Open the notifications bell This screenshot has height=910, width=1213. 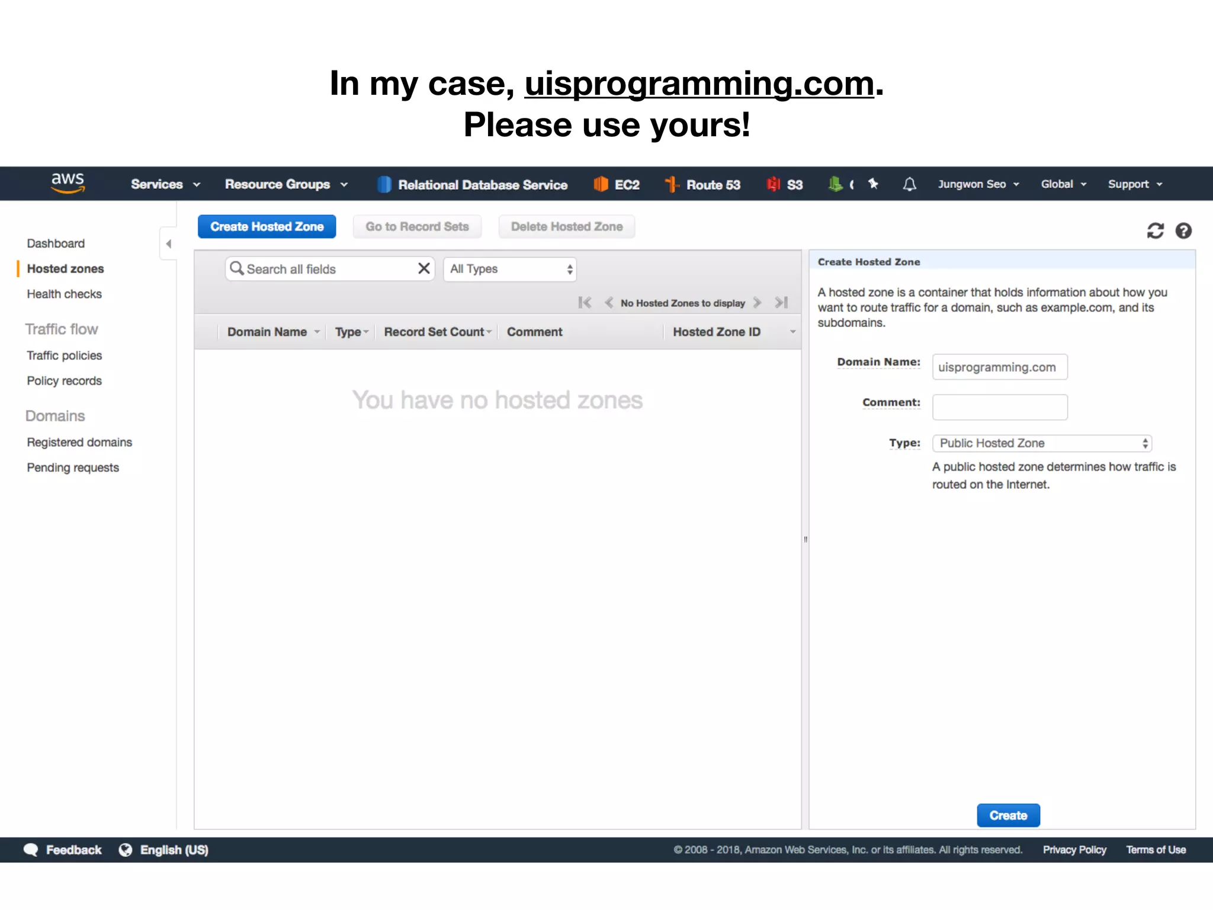pyautogui.click(x=909, y=184)
